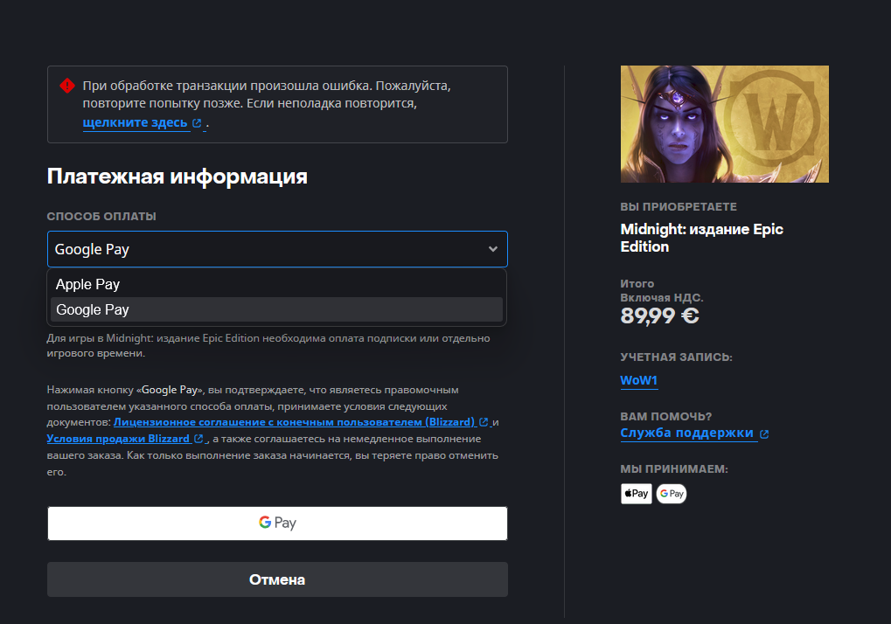Click external-link icon after "щелкните здесь"
Image resolution: width=891 pixels, height=624 pixels.
coord(197,123)
